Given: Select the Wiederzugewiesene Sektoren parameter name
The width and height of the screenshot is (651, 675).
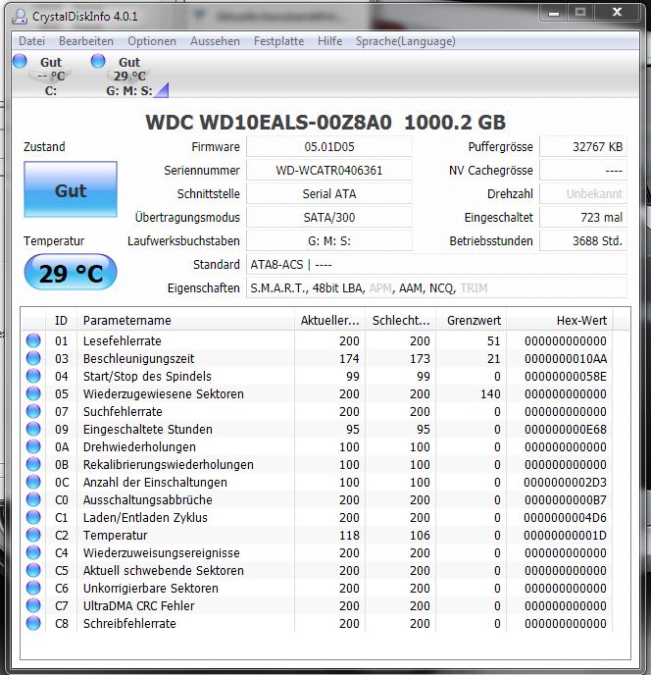Looking at the screenshot, I should coord(164,393).
